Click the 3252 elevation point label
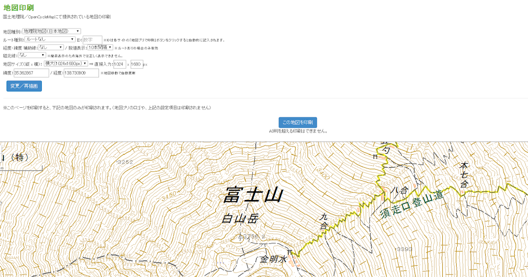 pyautogui.click(x=125, y=162)
